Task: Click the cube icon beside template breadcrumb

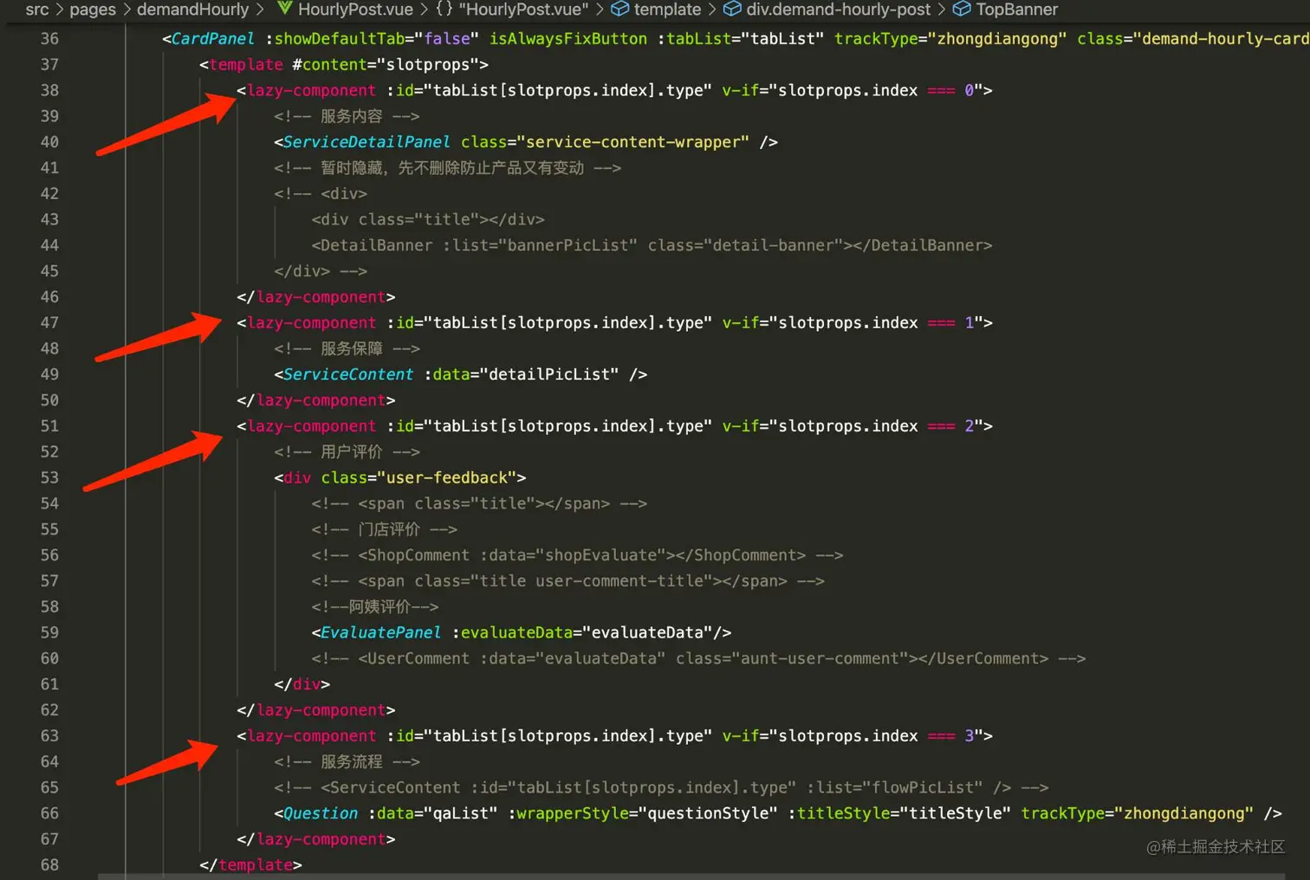Action: click(619, 9)
